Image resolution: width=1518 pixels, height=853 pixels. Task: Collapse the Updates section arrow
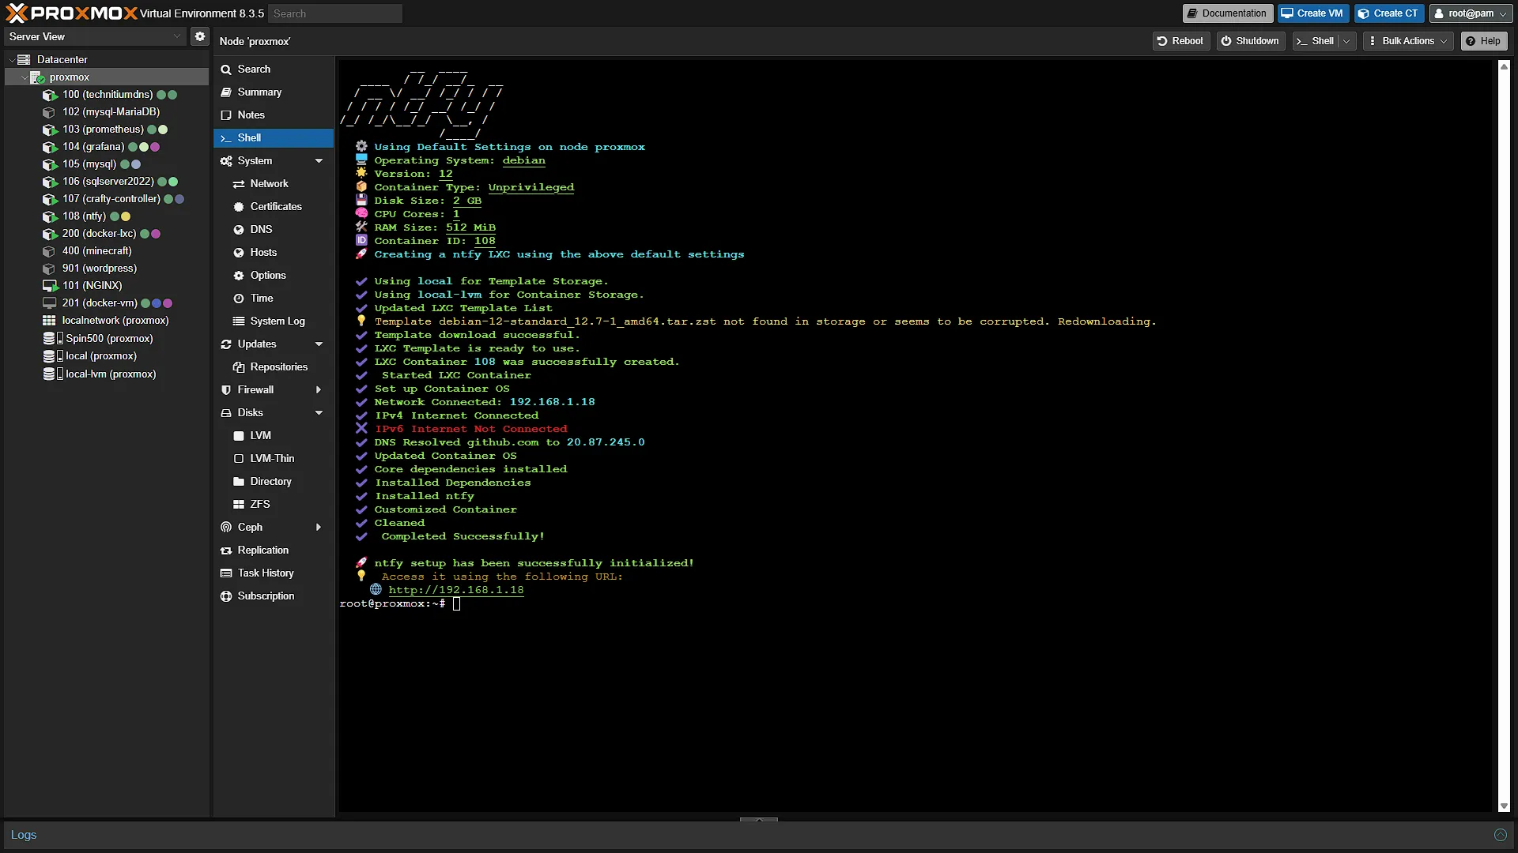pyautogui.click(x=319, y=344)
